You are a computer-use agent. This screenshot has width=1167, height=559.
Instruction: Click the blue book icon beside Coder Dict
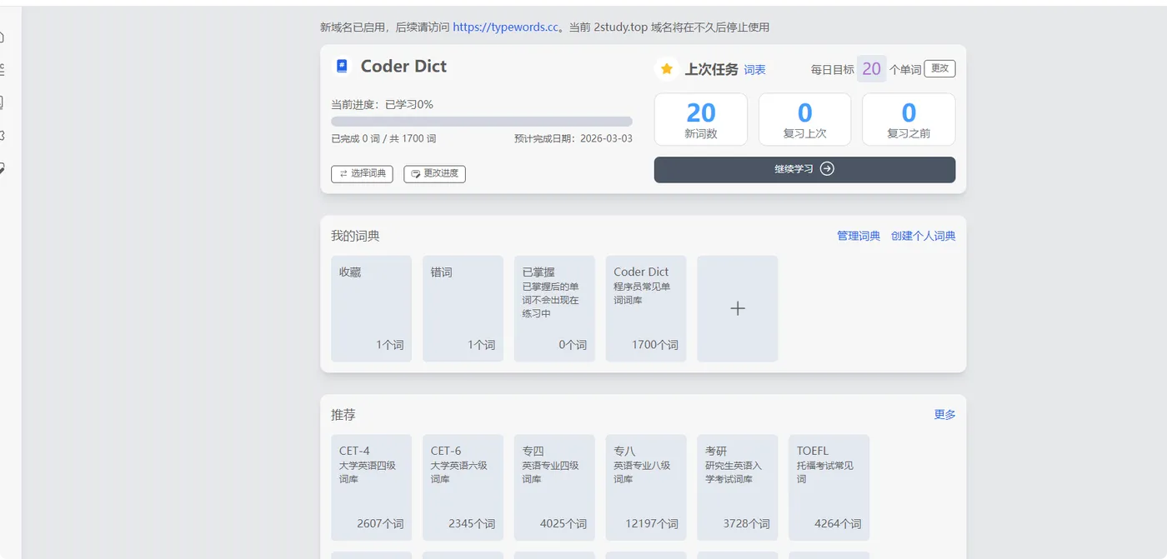pos(342,67)
